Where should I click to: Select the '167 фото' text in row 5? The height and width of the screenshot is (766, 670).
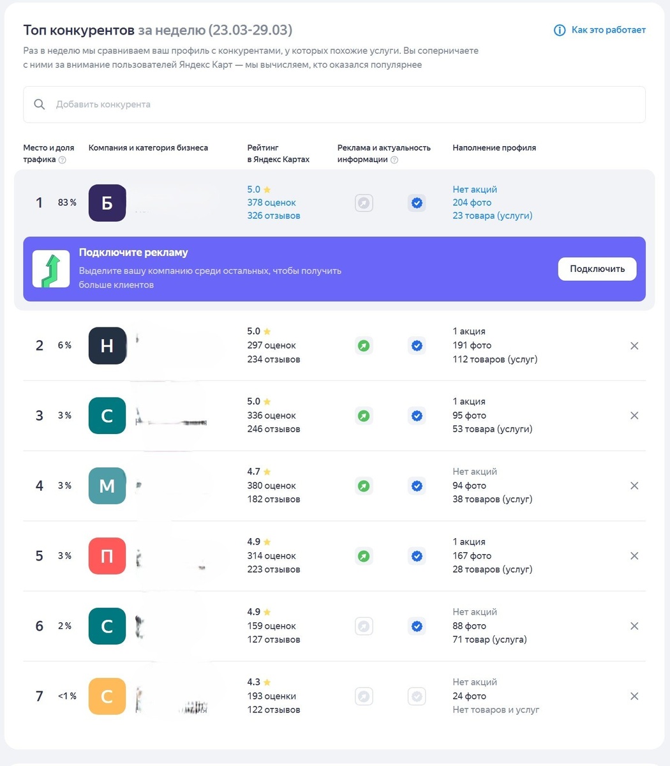(x=472, y=556)
